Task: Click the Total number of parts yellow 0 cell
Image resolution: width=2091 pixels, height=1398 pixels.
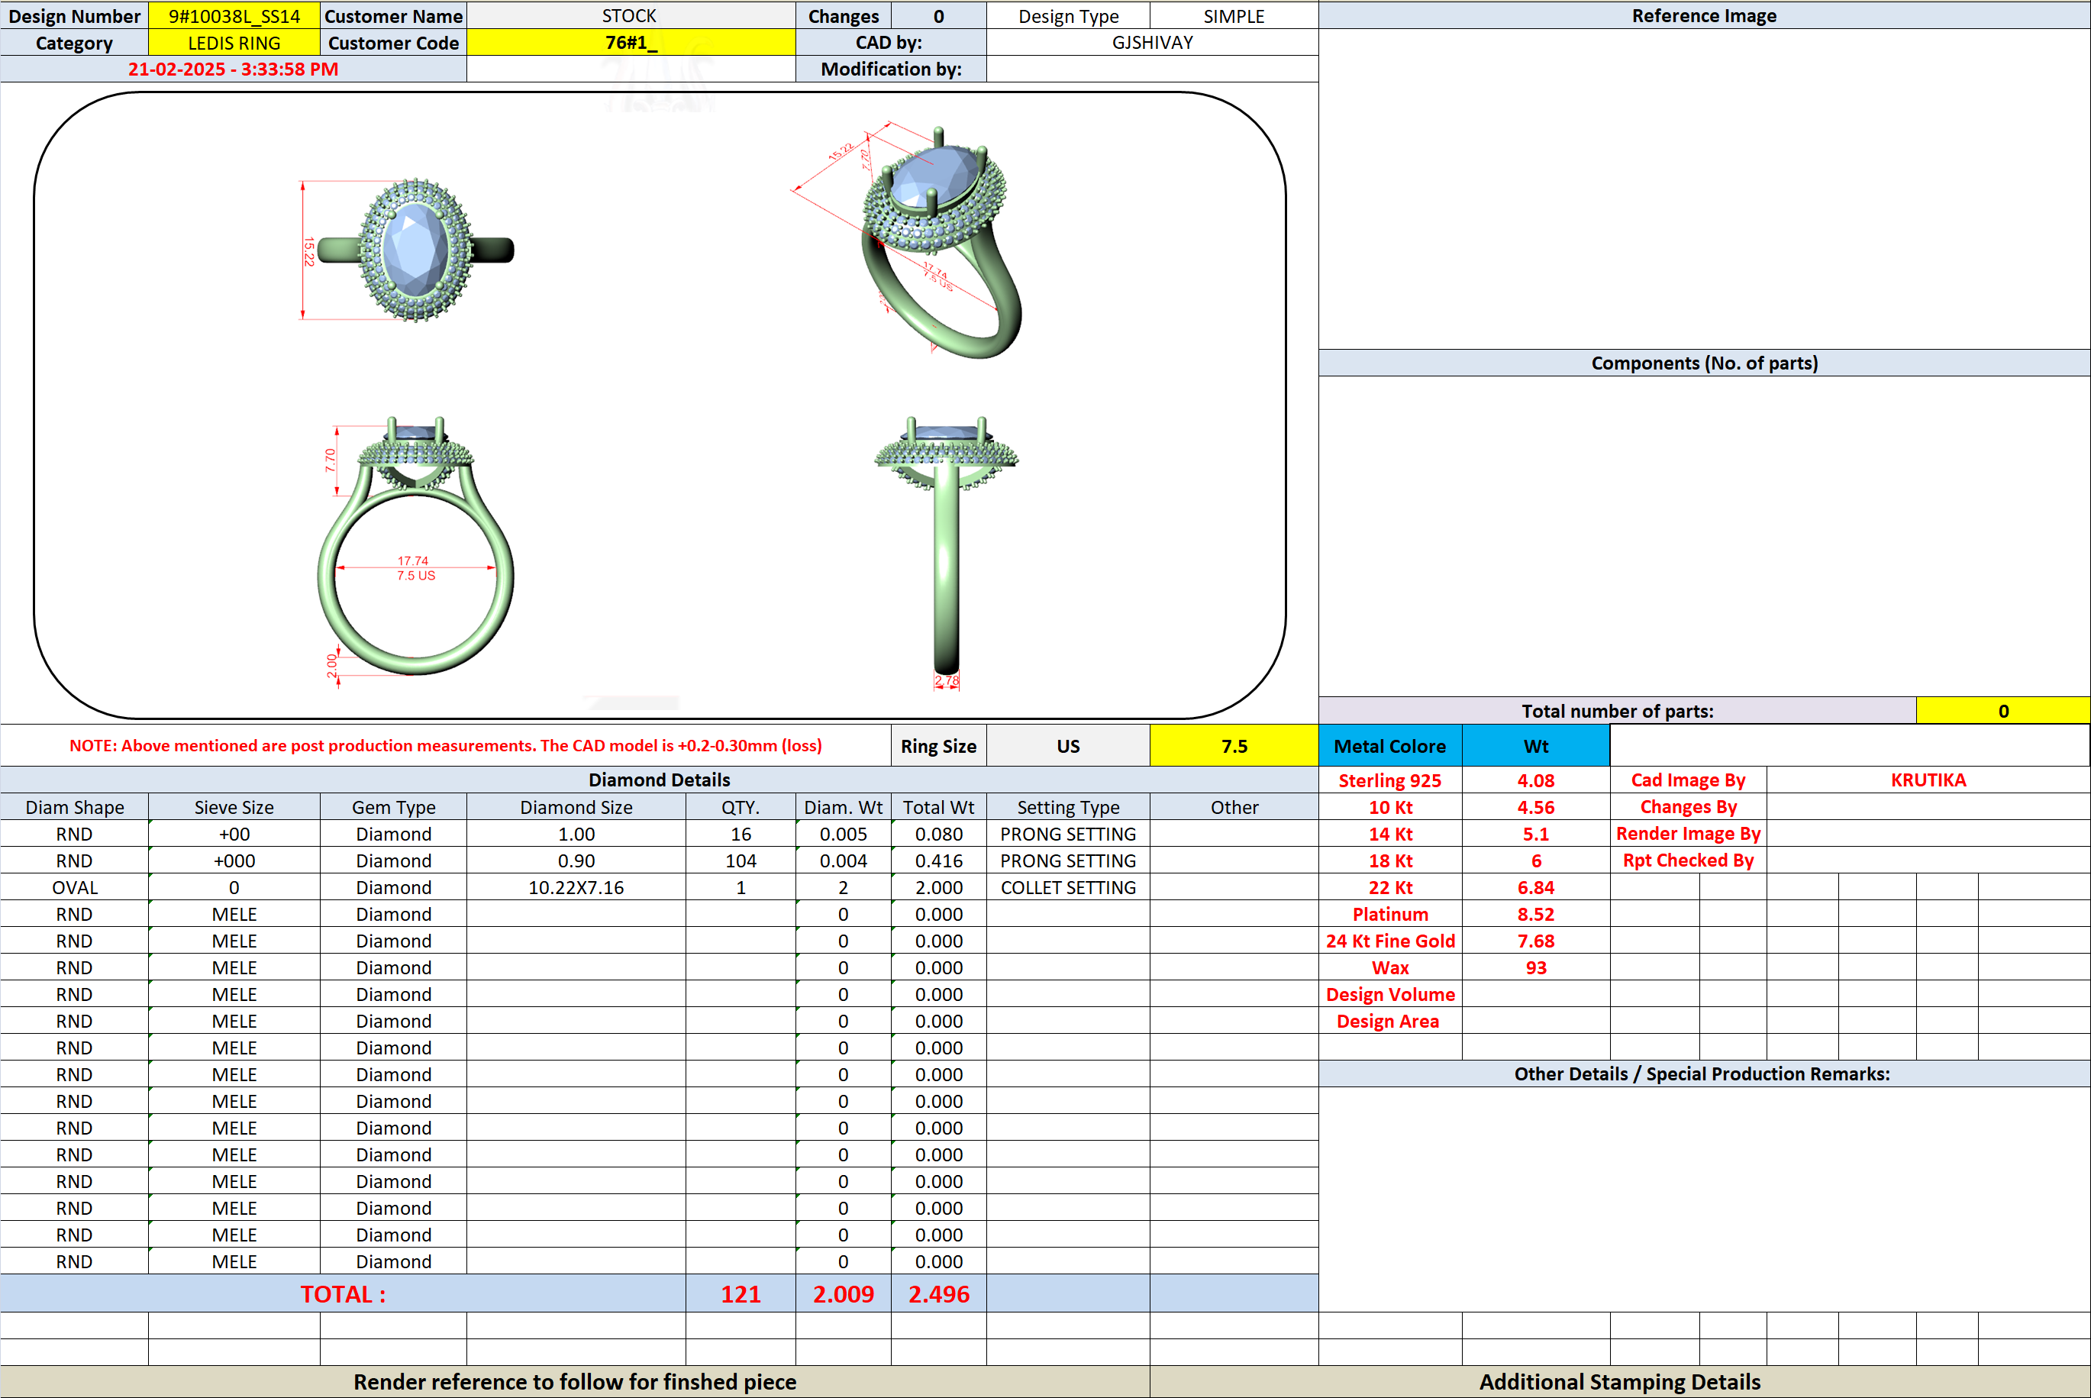Action: coord(2002,711)
